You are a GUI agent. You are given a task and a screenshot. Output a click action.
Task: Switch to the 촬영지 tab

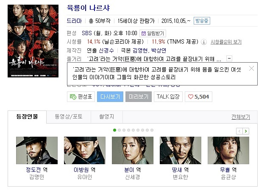(107, 117)
